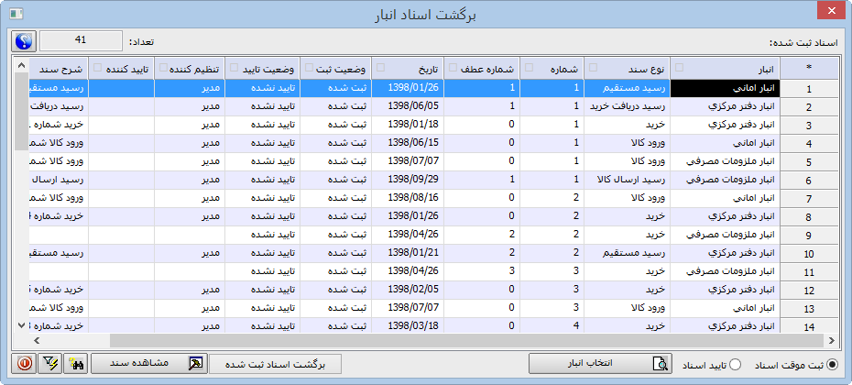This screenshot has width=852, height=385.
Task: Toggle the تایید کننده column header checkbox
Action: point(98,68)
